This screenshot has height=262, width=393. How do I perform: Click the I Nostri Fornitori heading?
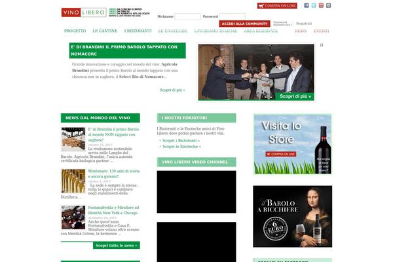click(196, 118)
